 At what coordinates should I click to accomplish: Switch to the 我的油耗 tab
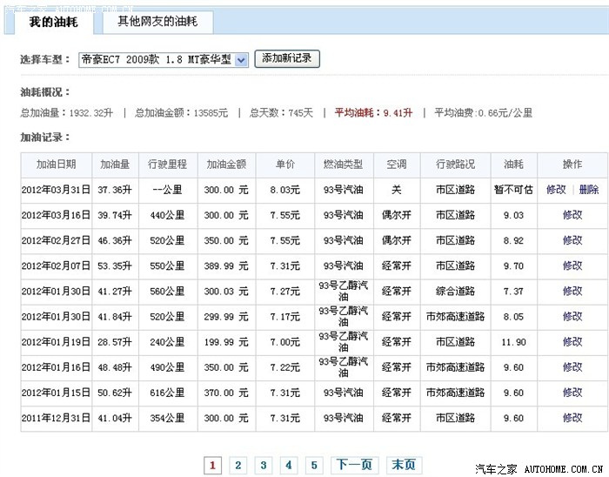coord(51,21)
